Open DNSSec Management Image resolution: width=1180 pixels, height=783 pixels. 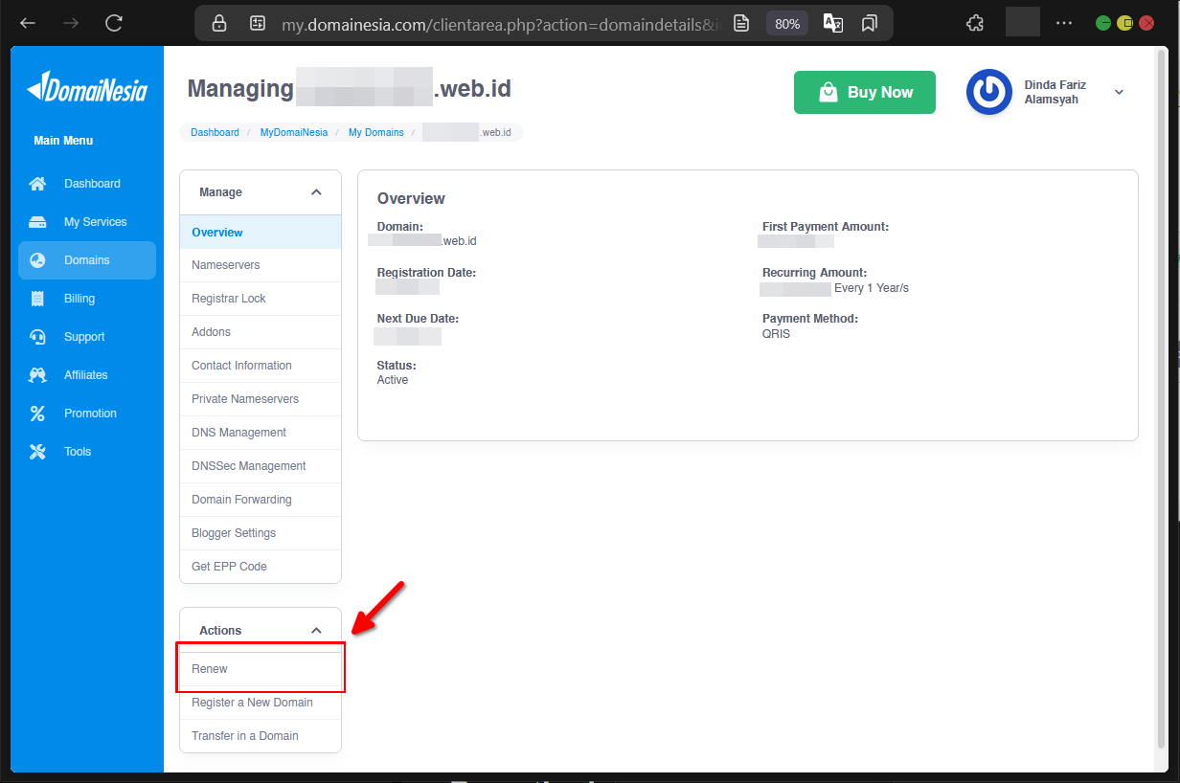261,466
